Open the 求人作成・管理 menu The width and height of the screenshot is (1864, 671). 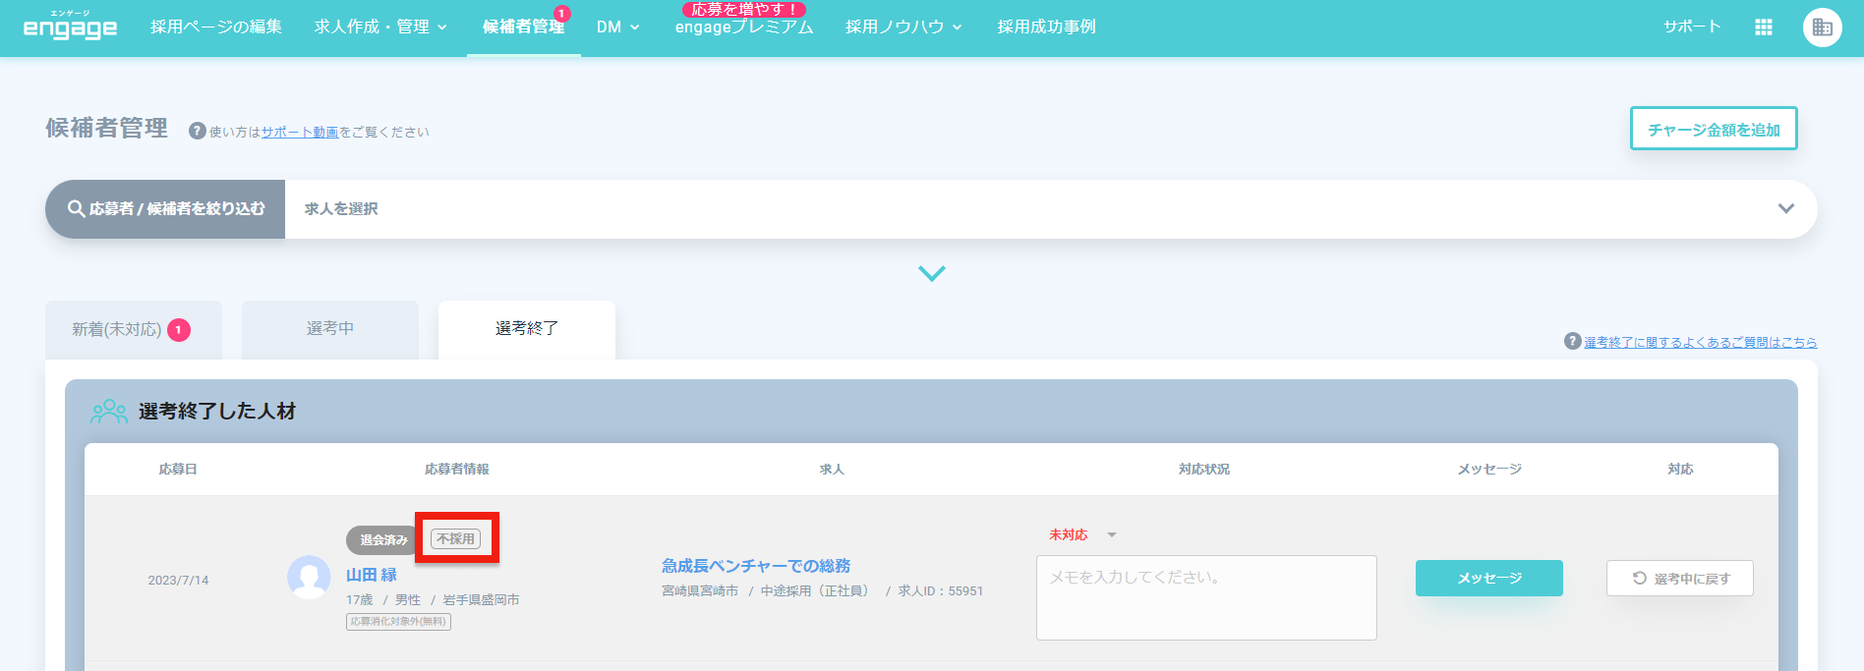[380, 27]
